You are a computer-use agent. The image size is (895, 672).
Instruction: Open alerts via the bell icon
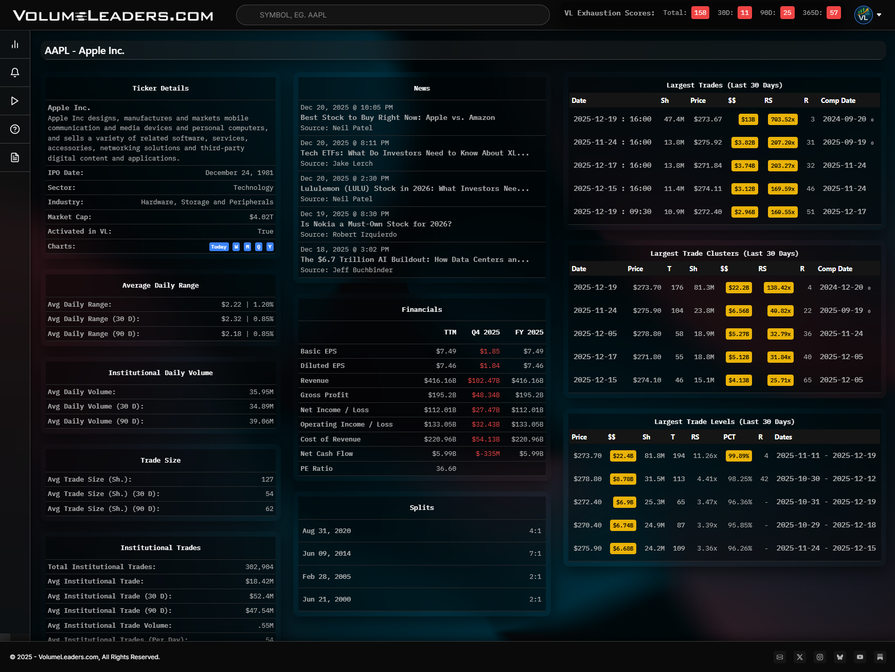point(15,73)
